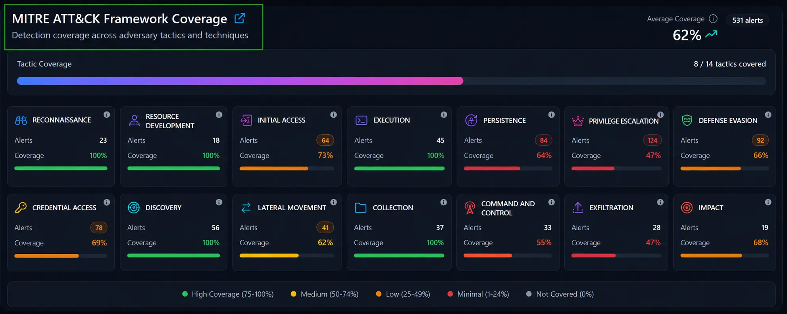Viewport: 787px width, 314px height.
Task: Show info for the Defense Evasion card
Action: coord(768,114)
